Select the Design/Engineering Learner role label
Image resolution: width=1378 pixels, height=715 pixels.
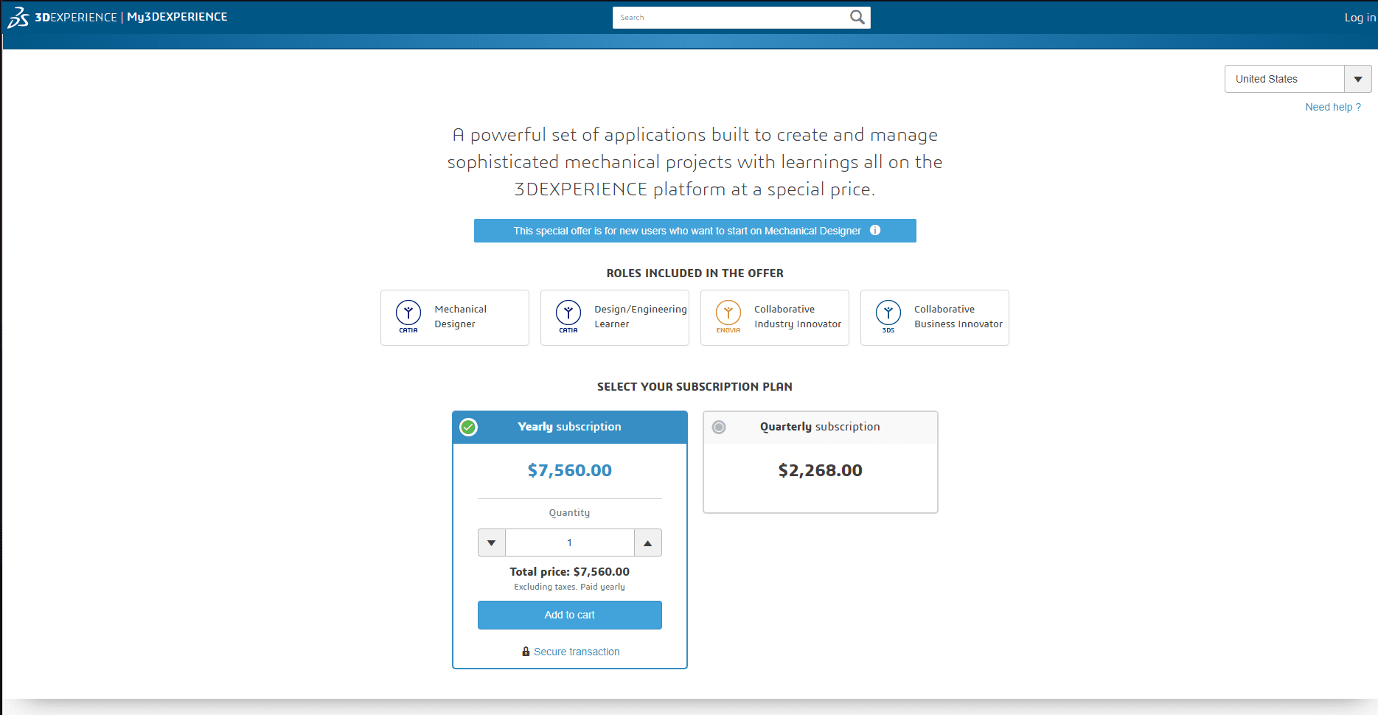(x=641, y=316)
